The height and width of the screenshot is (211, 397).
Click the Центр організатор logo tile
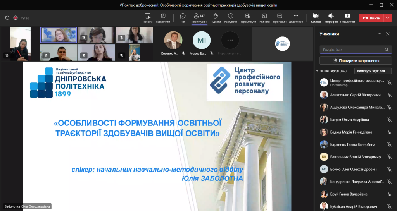(x=283, y=44)
